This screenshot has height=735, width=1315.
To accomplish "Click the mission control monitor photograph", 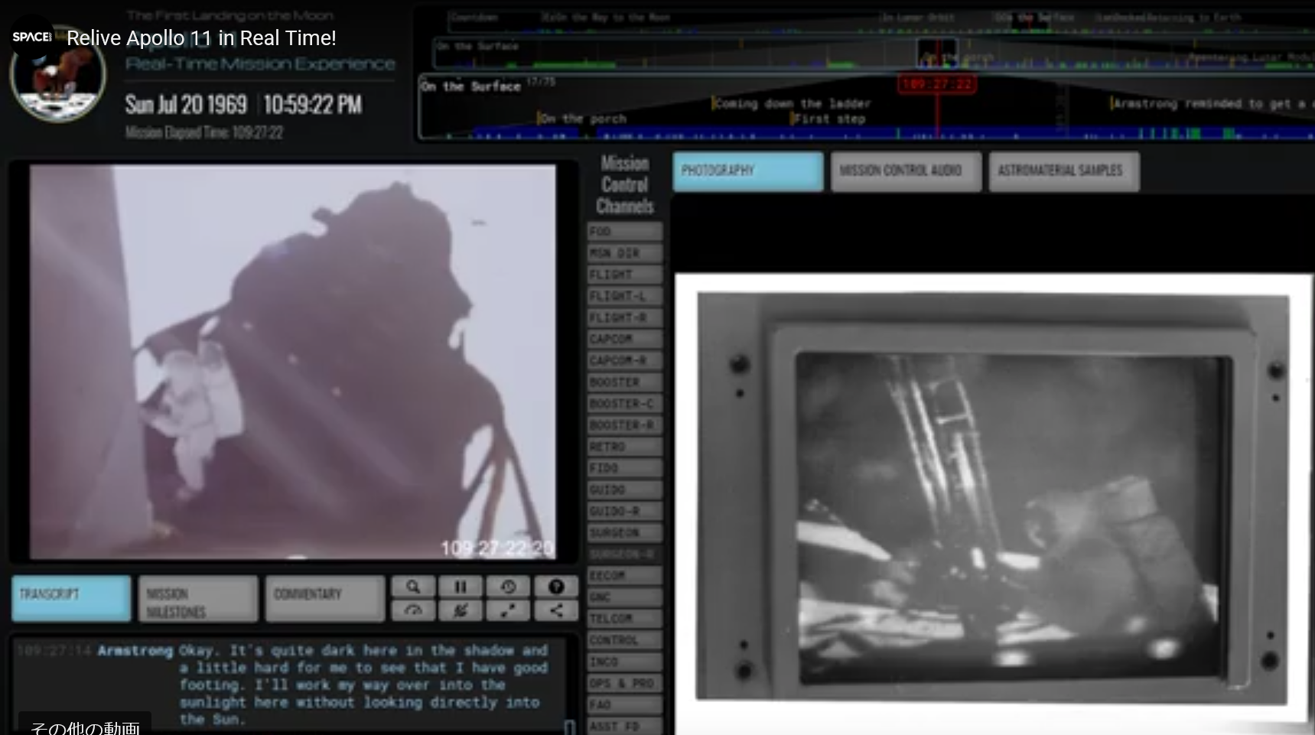I will coord(992,497).
